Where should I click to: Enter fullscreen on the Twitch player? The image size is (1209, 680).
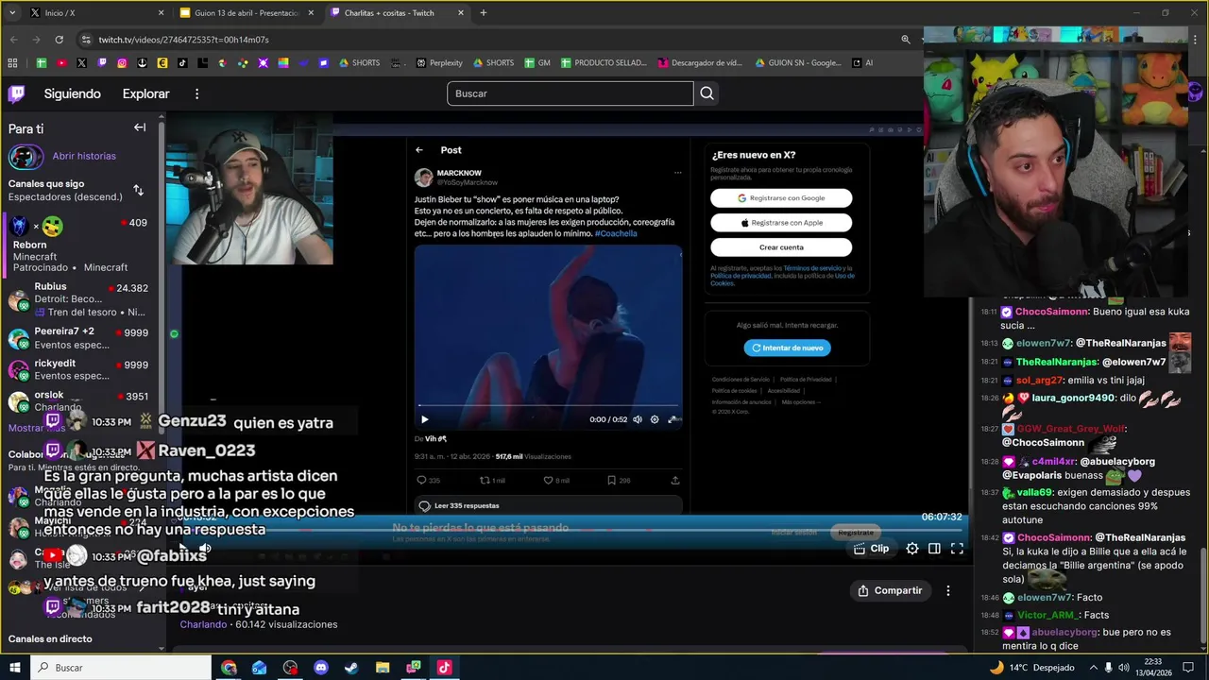(x=957, y=548)
